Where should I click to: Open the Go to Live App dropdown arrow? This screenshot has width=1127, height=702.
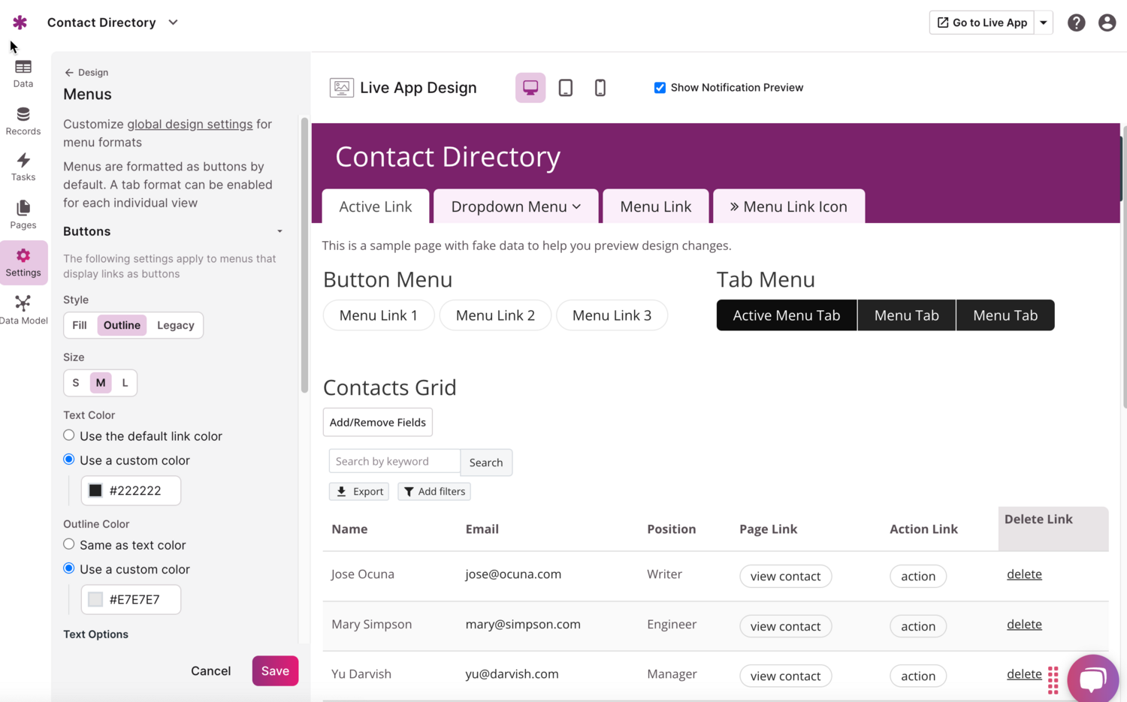(x=1043, y=23)
